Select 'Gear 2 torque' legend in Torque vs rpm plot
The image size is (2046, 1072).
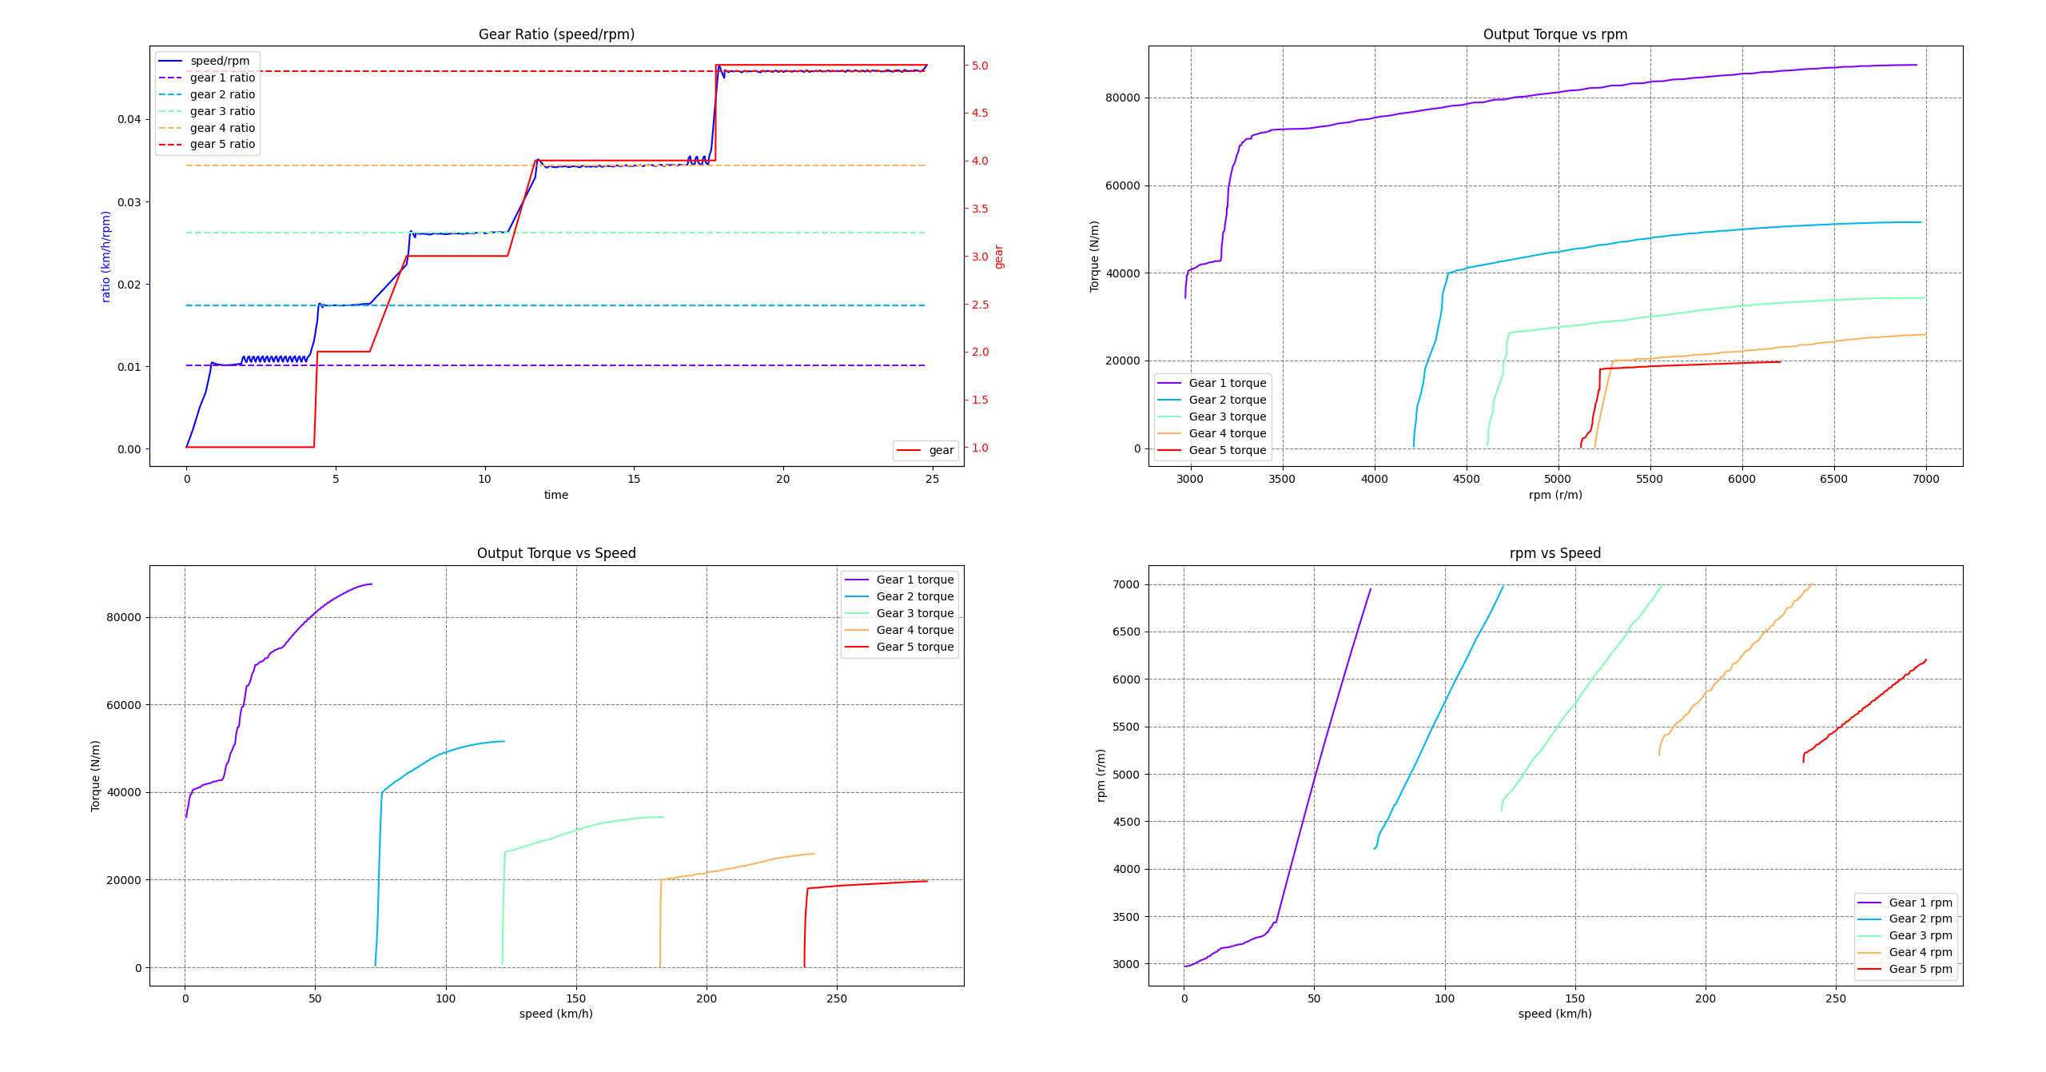pos(1212,400)
